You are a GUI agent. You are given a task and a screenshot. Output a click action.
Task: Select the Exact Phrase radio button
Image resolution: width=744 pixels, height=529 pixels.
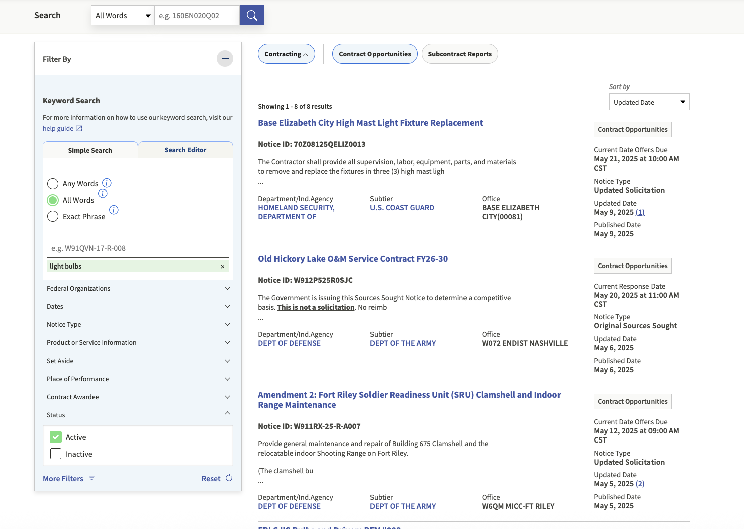tap(53, 217)
